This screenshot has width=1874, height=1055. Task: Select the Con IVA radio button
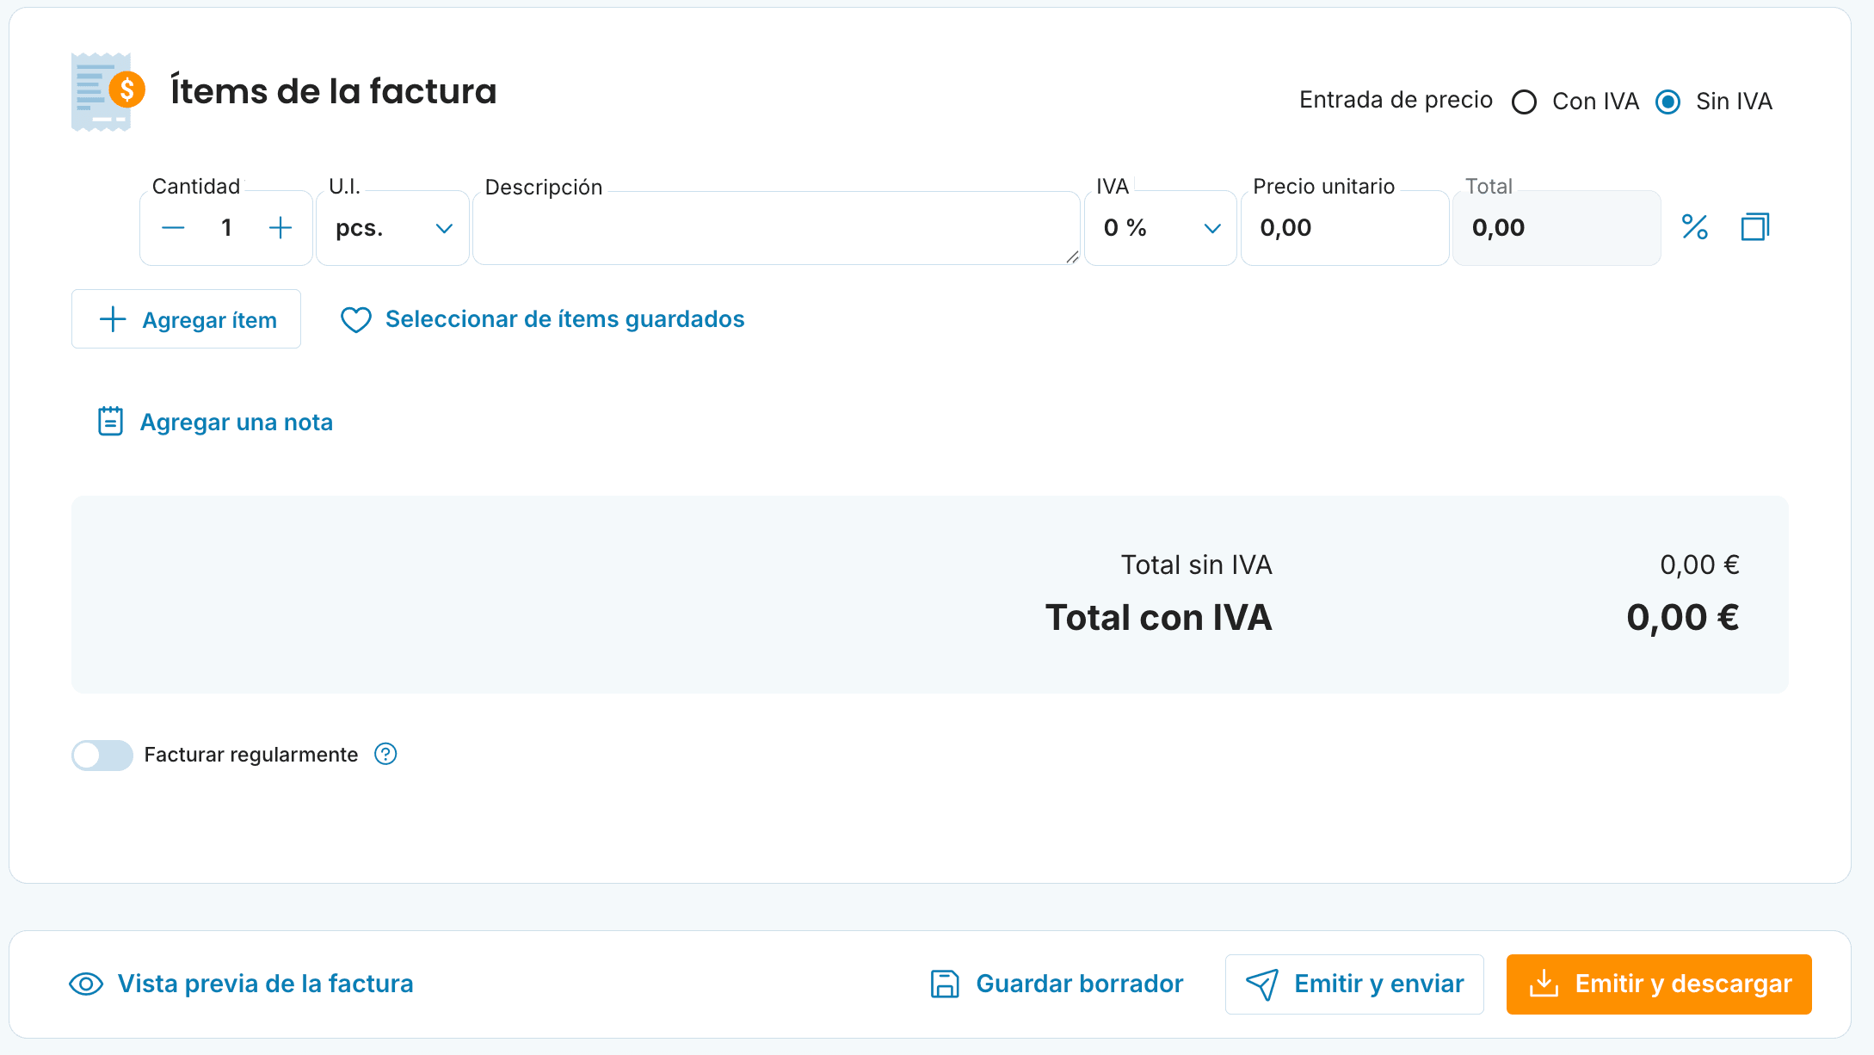pos(1524,102)
